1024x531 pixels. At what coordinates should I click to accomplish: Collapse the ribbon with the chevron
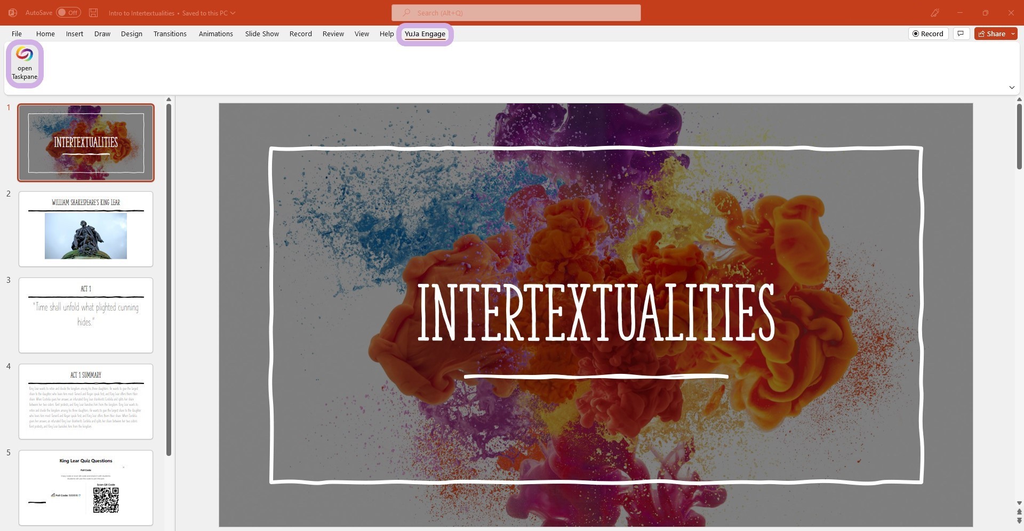(x=1012, y=87)
